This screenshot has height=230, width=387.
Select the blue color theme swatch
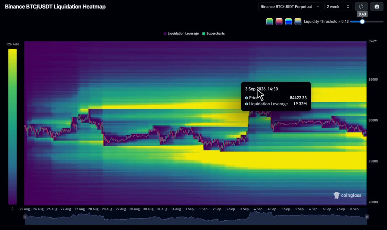288,22
